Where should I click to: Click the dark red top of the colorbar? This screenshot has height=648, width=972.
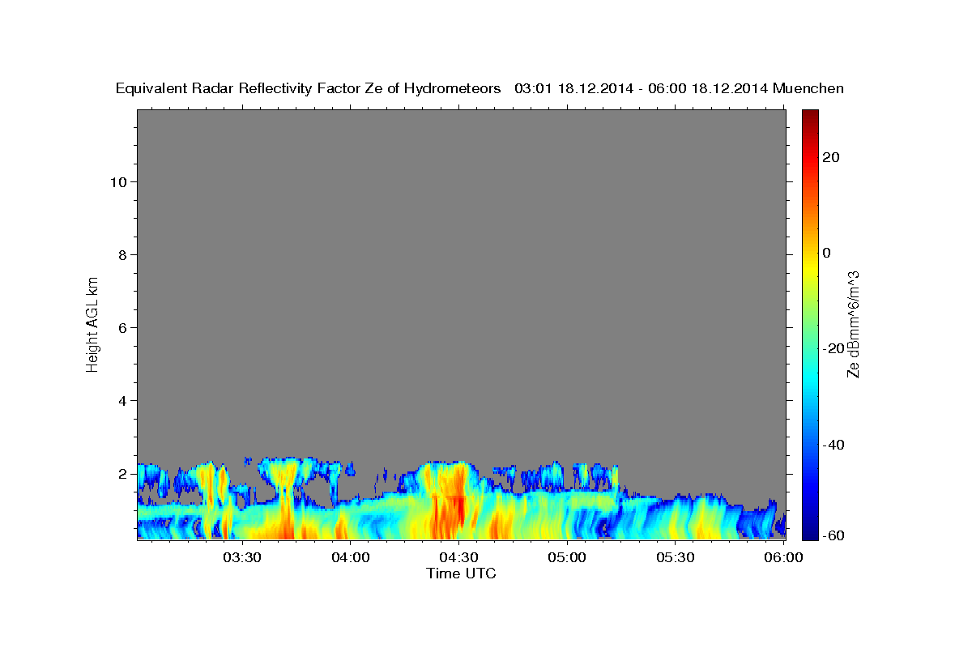point(809,115)
